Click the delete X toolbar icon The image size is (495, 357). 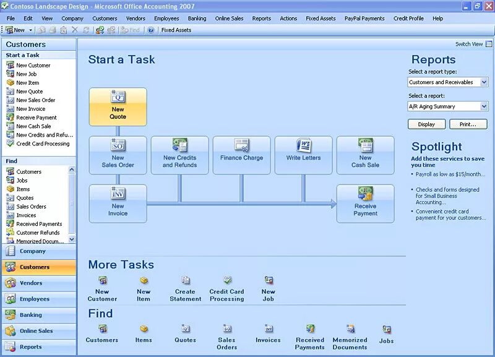point(75,30)
